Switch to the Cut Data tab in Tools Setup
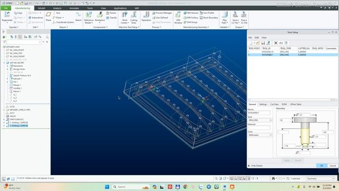 274,105
